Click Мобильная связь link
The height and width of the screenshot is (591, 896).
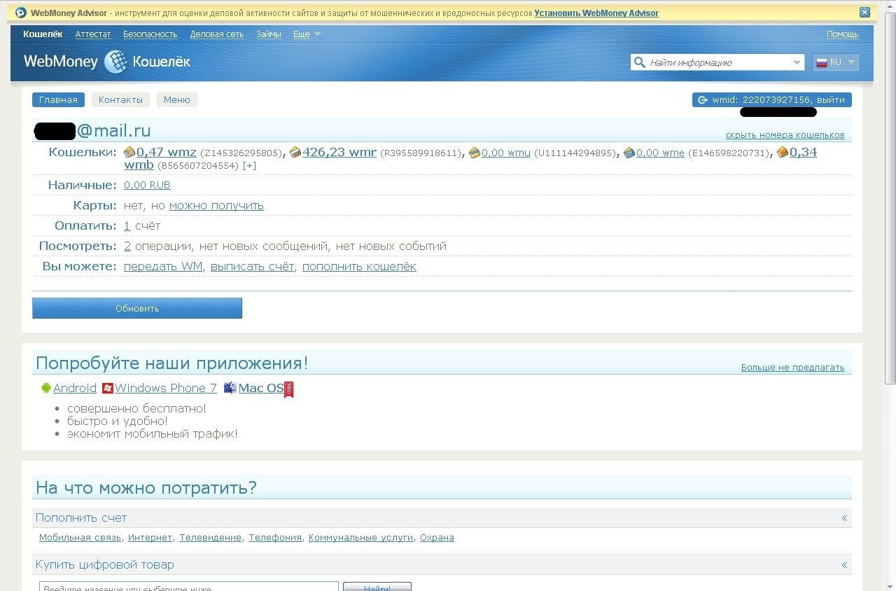(80, 538)
